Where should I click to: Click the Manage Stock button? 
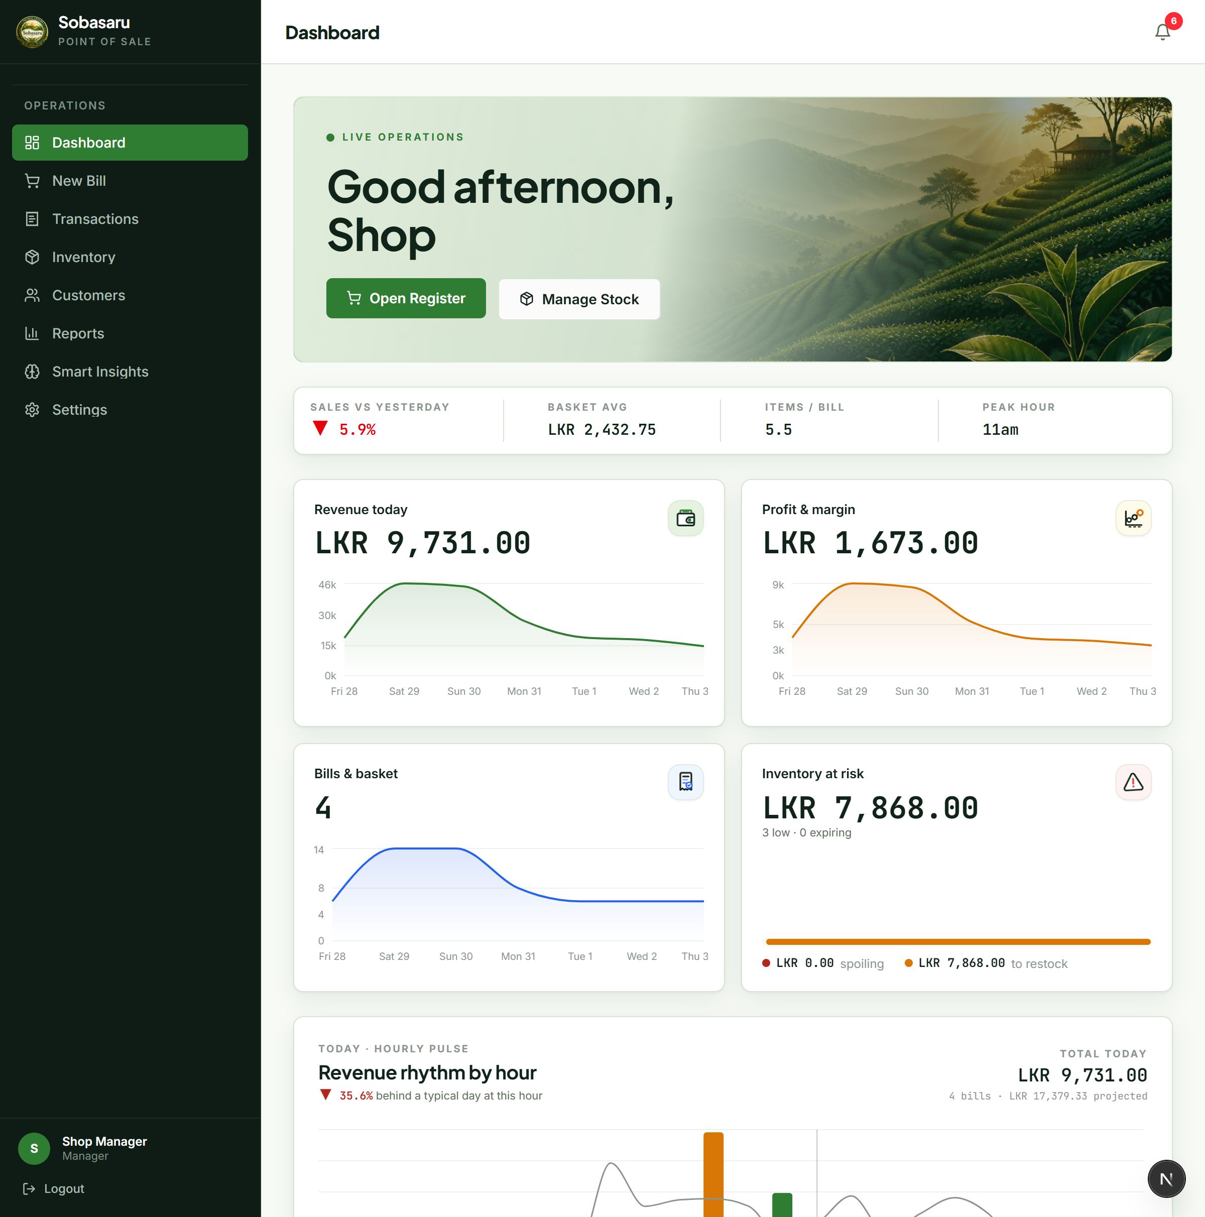tap(579, 299)
